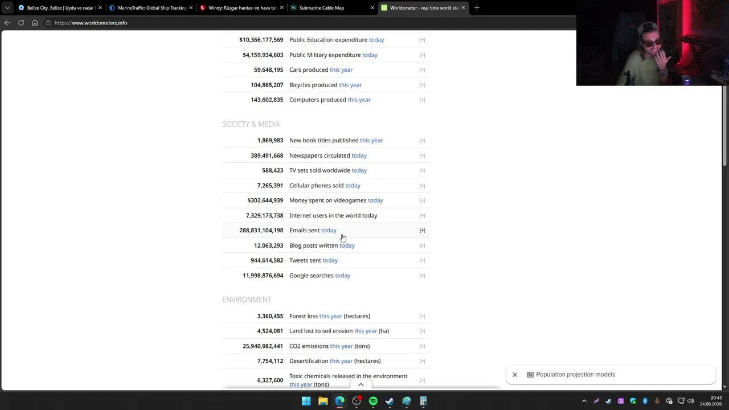The width and height of the screenshot is (729, 410).
Task: Click the ENVIRONMENT section heading
Action: (247, 300)
